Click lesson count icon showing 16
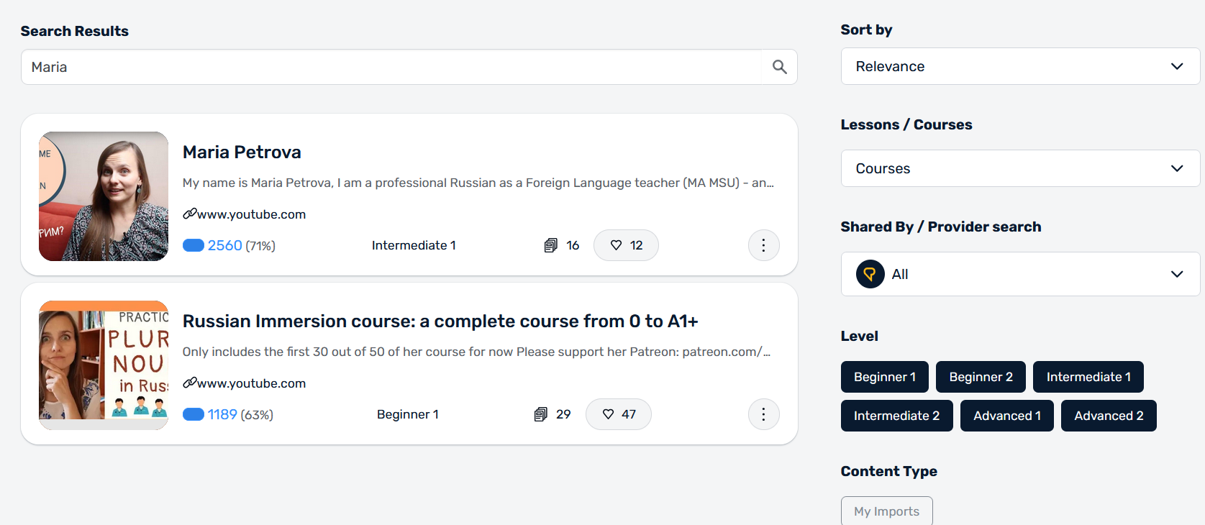 click(x=551, y=245)
